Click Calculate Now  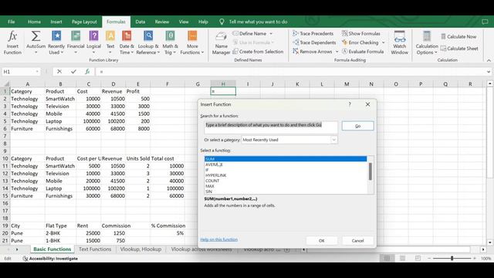[458, 36]
